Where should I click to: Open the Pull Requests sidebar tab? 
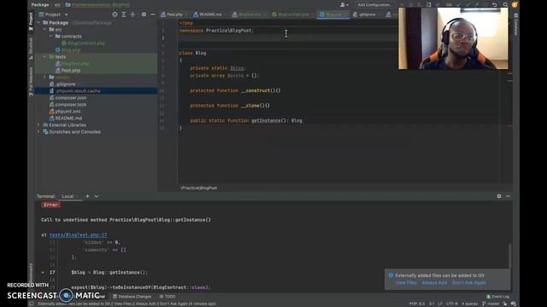(31, 81)
